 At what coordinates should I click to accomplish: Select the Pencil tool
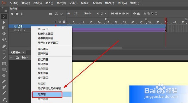(x=4, y=81)
